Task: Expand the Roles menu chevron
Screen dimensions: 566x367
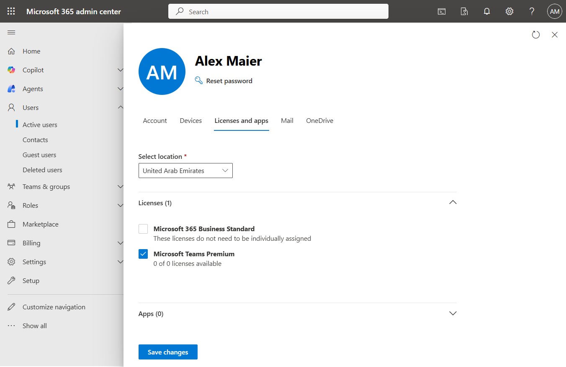Action: point(121,205)
